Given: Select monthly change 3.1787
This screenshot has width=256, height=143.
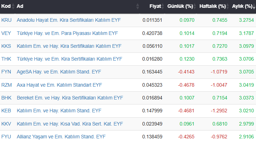Looking at the screenshot, I should pyautogui.click(x=246, y=33).
